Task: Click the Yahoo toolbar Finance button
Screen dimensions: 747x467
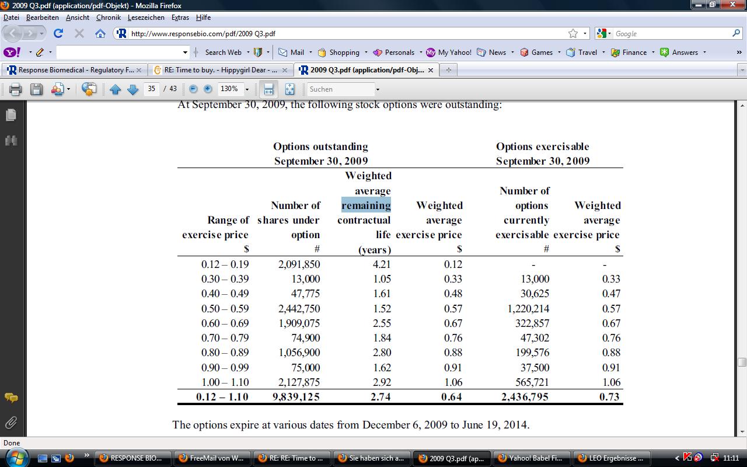Action: coord(629,53)
